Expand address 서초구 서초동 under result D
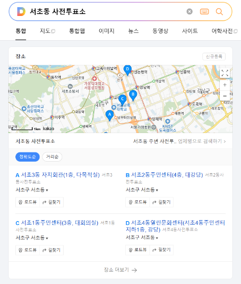 (142, 237)
